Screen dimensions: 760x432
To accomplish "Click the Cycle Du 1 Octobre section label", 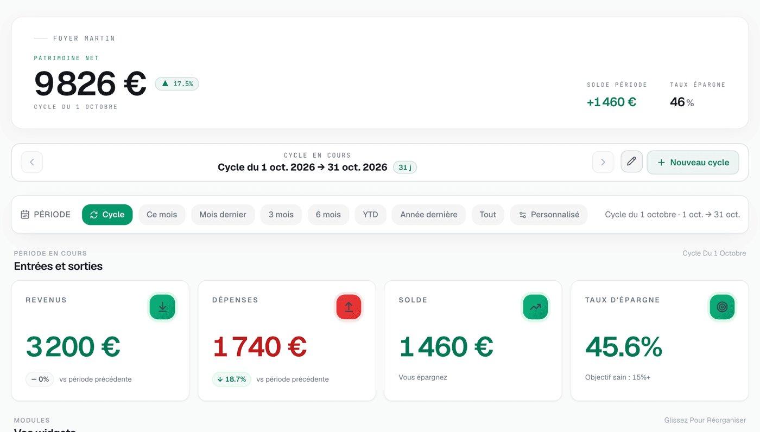I will pos(714,253).
